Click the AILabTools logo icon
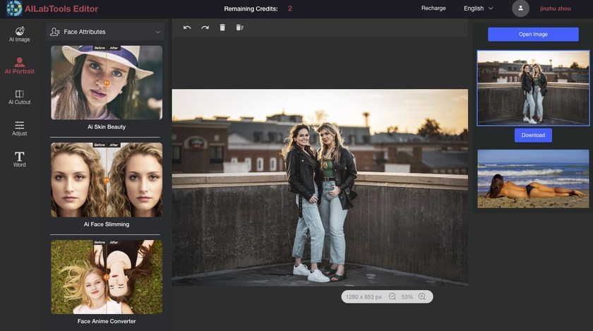Viewport: 593px width, 331px height. pyautogui.click(x=13, y=8)
